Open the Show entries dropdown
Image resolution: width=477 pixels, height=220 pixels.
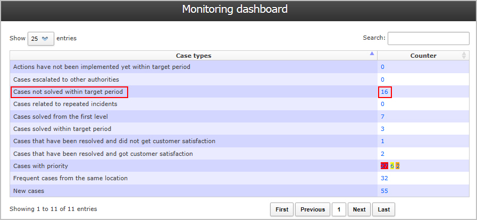41,39
